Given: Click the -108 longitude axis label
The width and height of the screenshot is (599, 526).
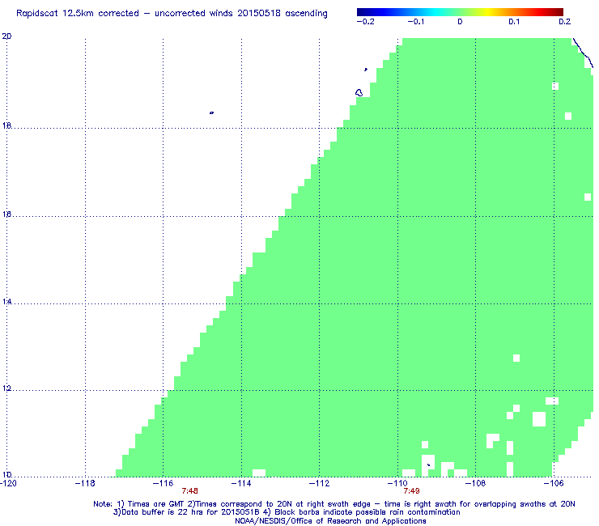Looking at the screenshot, I should click(x=476, y=483).
